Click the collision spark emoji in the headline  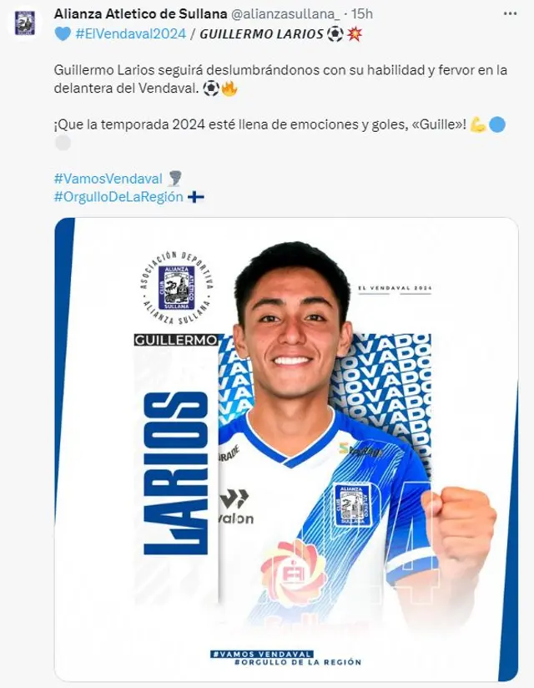click(x=354, y=33)
